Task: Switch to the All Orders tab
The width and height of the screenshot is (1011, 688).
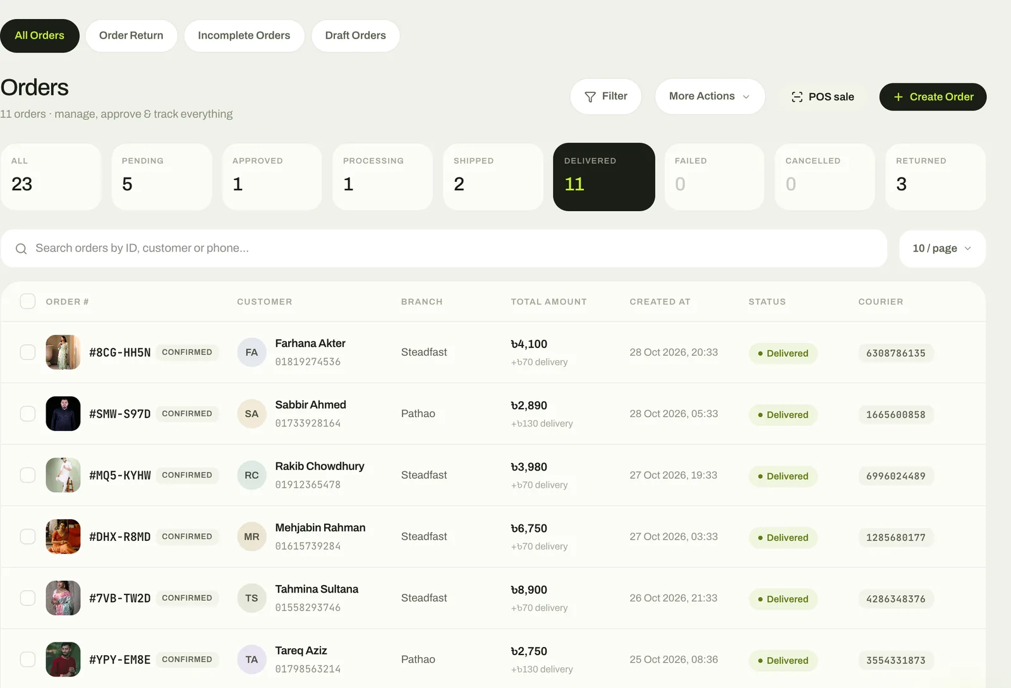Action: pyautogui.click(x=40, y=35)
